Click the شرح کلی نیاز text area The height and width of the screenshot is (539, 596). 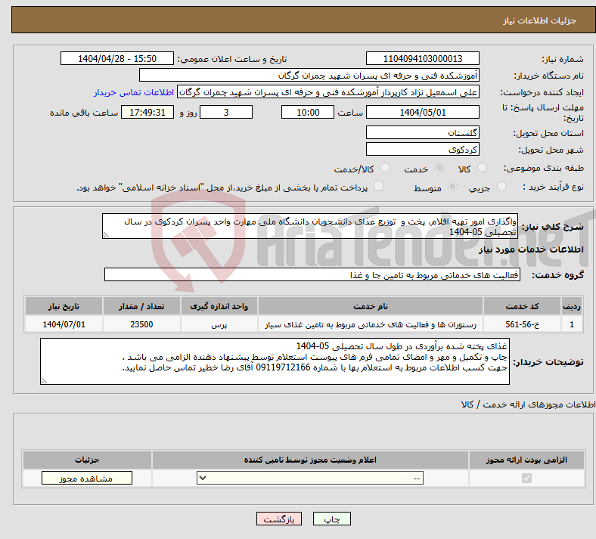tap(310, 226)
